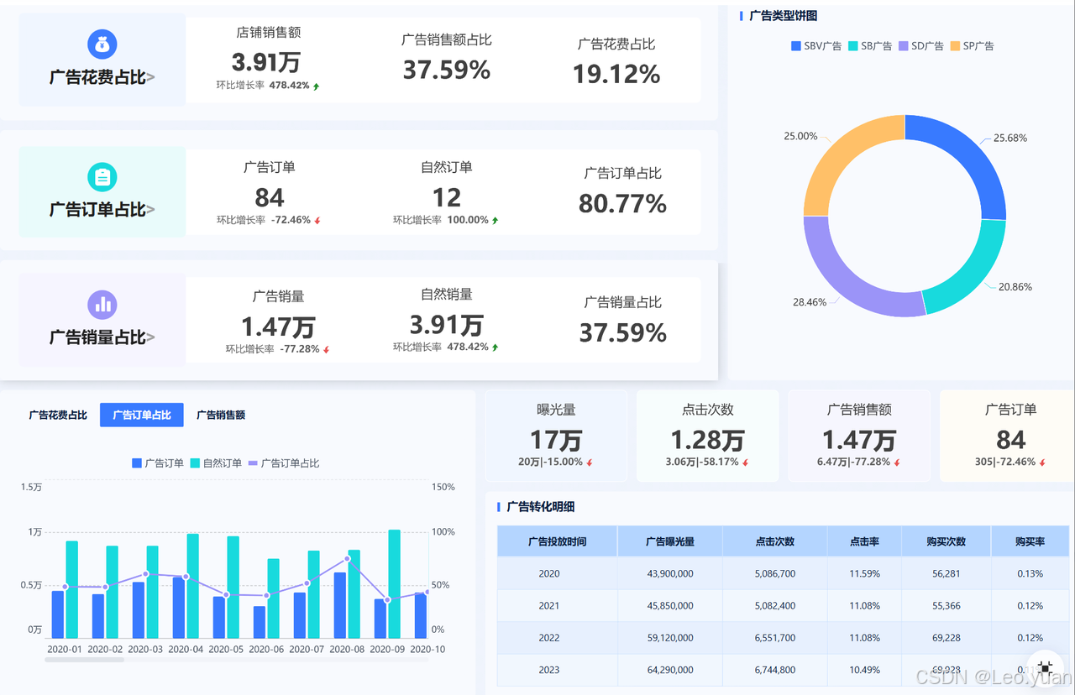Click the 广告类型饼图 section title
Screen dimensions: 1075x695
784,15
